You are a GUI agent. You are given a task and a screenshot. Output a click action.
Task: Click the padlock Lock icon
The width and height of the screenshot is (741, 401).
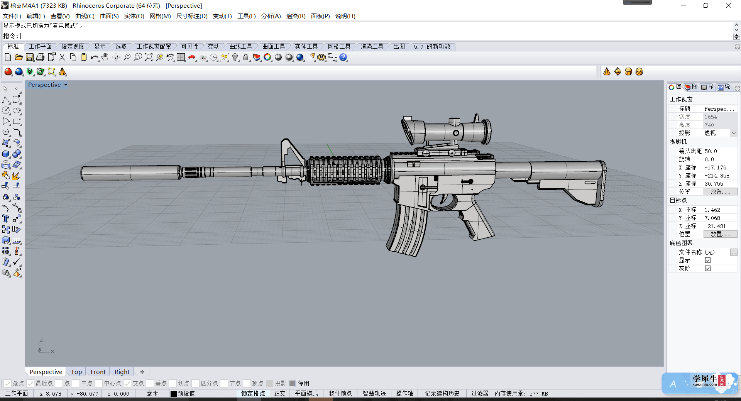click(x=246, y=58)
